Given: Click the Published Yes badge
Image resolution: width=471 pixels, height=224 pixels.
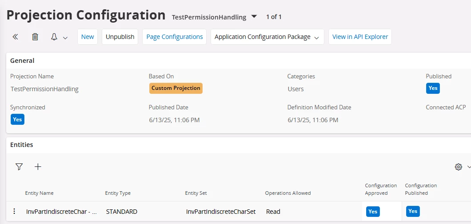Looking at the screenshot, I should [x=433, y=89].
